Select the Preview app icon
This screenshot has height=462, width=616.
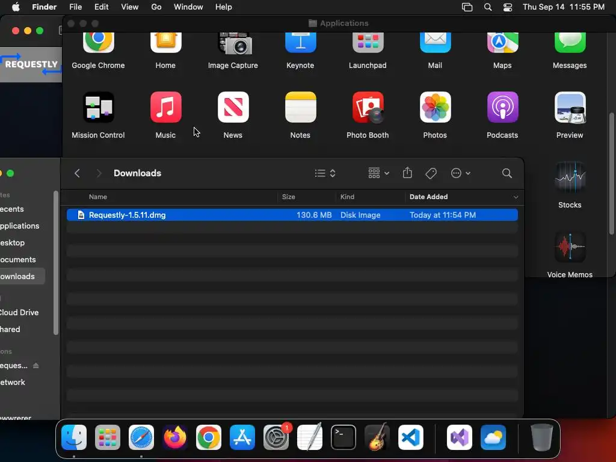pos(570,107)
